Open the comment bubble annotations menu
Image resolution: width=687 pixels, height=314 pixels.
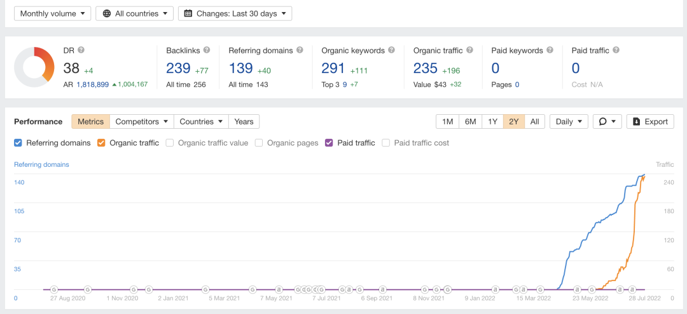[607, 122]
